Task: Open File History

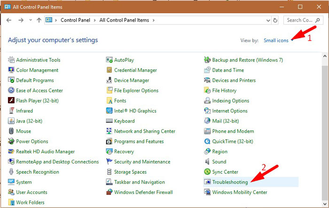Action: (x=224, y=90)
